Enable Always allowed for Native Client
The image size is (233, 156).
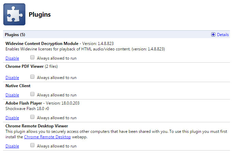coord(32,94)
